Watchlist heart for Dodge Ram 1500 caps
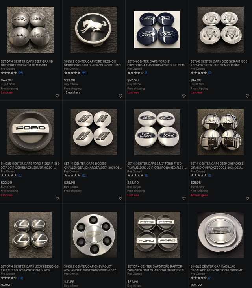This screenshot has width=252, height=288. (x=247, y=96)
